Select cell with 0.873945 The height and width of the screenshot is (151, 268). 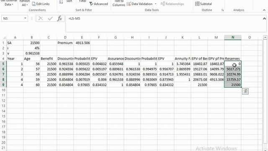click(166, 79)
